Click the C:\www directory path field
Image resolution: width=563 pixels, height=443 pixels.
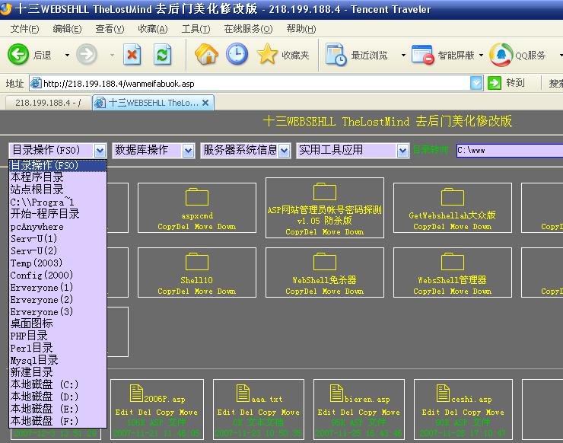[510, 151]
